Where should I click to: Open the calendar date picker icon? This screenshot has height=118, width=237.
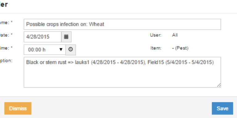(66, 37)
